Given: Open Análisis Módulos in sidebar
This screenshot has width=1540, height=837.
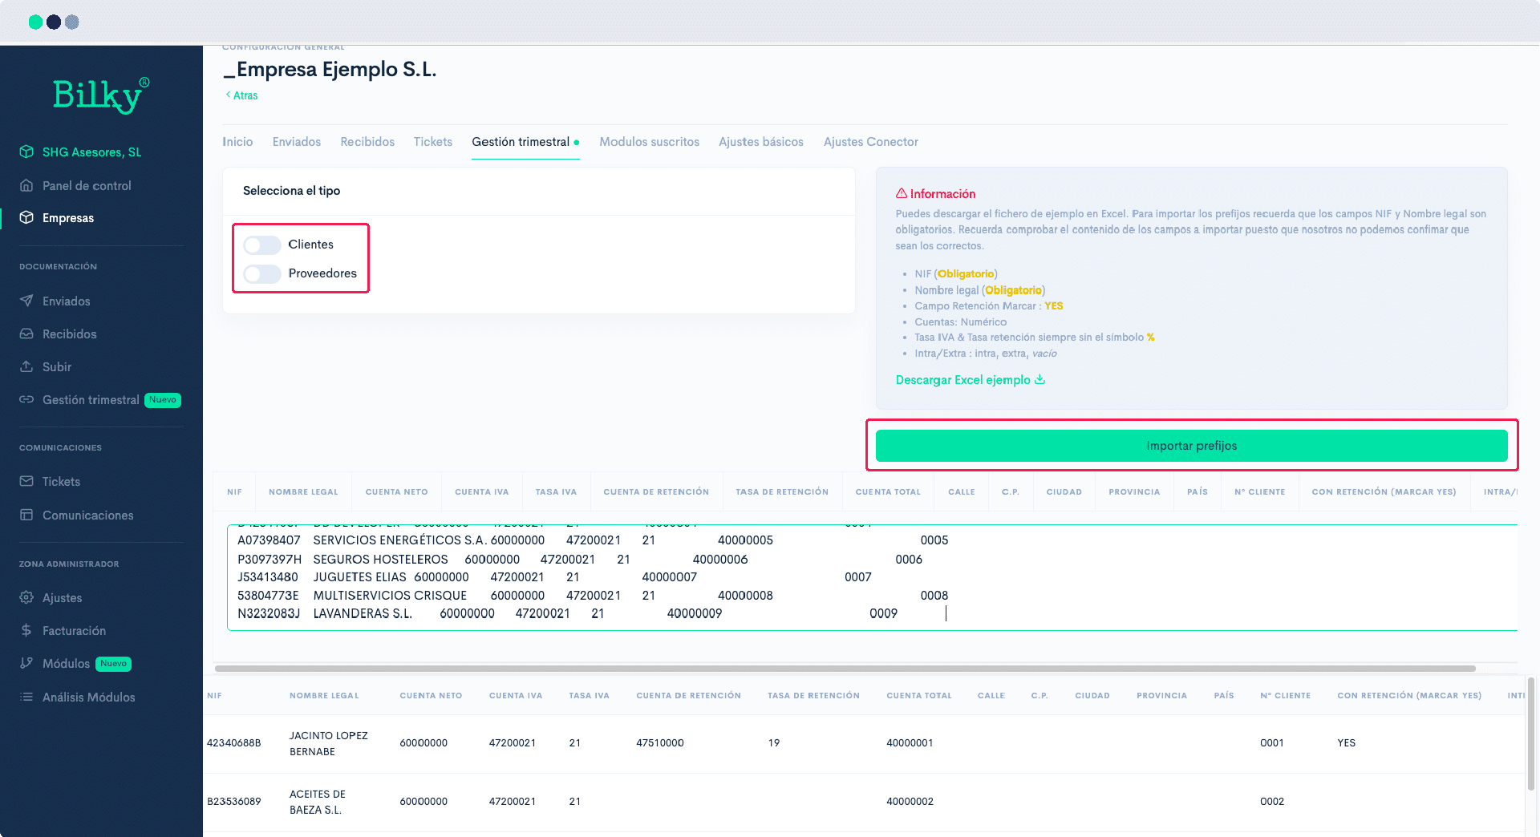Looking at the screenshot, I should 88,697.
